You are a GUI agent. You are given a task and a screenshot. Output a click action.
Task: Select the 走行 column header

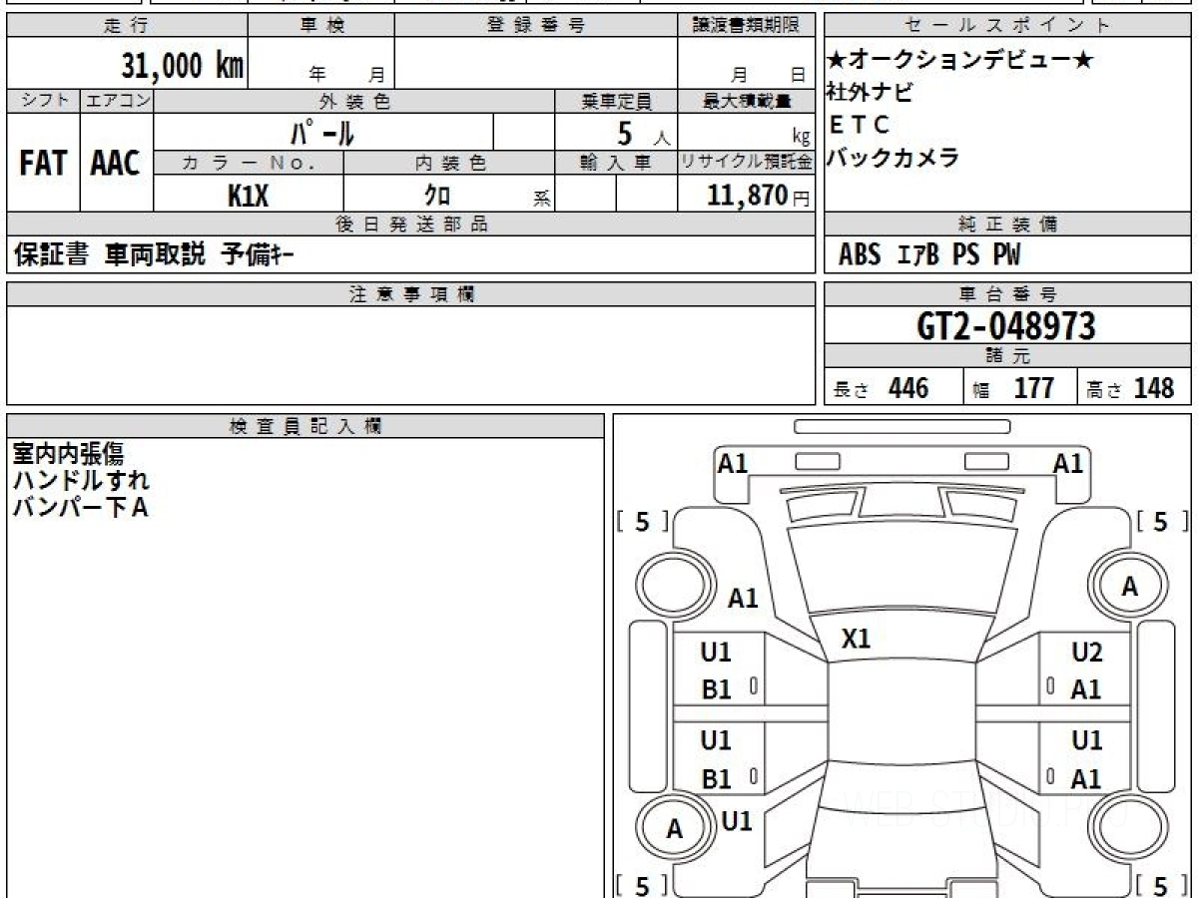[x=127, y=26]
